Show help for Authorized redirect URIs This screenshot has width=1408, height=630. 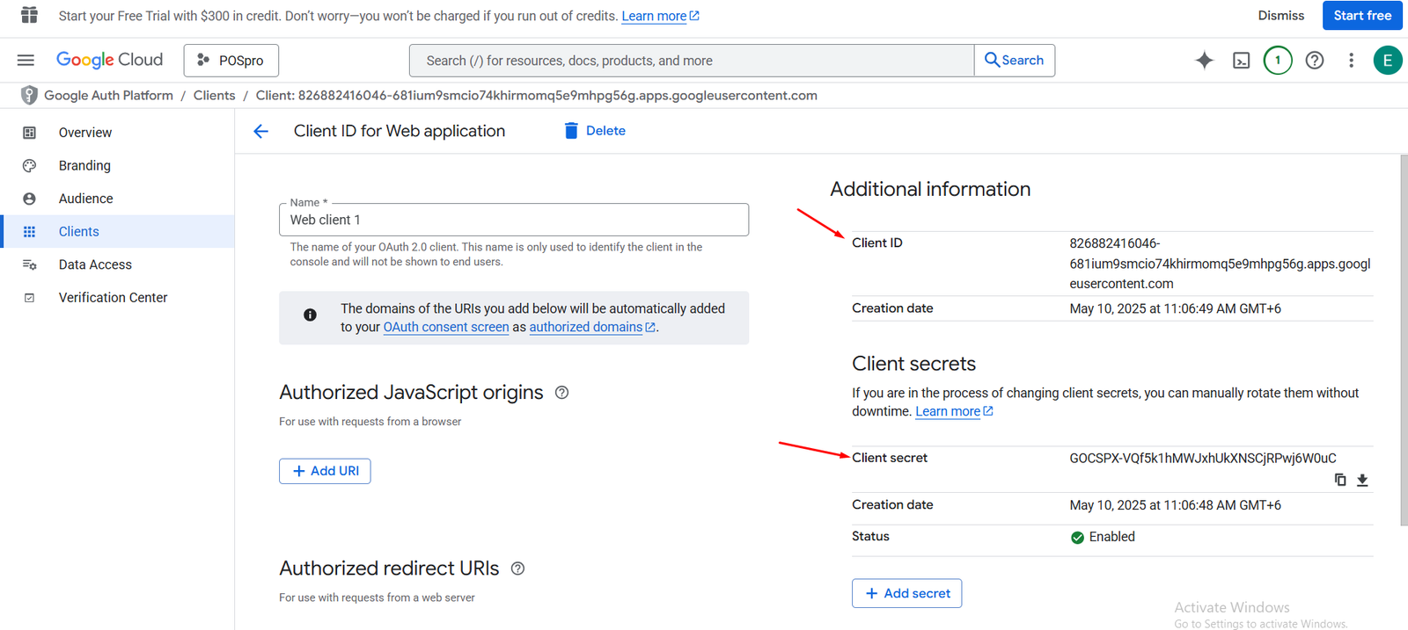click(517, 568)
